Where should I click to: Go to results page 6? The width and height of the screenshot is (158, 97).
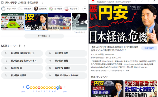44,91
